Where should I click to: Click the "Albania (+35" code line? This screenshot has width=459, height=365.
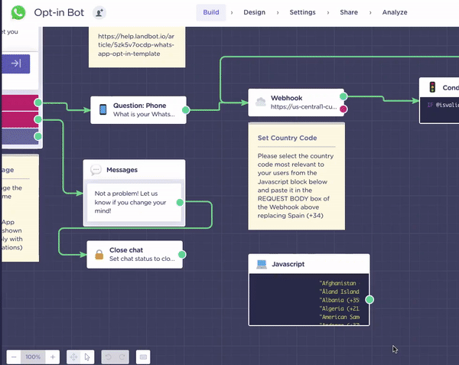[339, 300]
